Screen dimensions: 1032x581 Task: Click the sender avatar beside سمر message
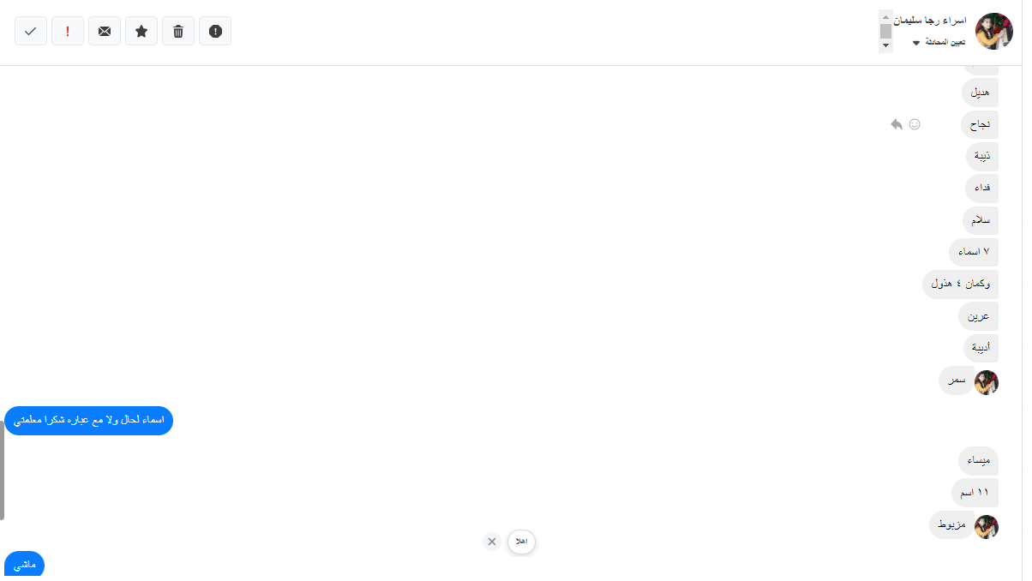(987, 382)
